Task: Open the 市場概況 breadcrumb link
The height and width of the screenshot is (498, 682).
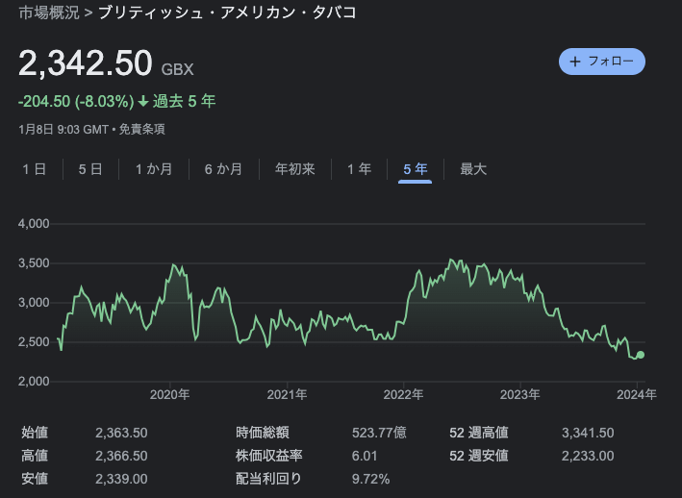Action: click(x=49, y=12)
